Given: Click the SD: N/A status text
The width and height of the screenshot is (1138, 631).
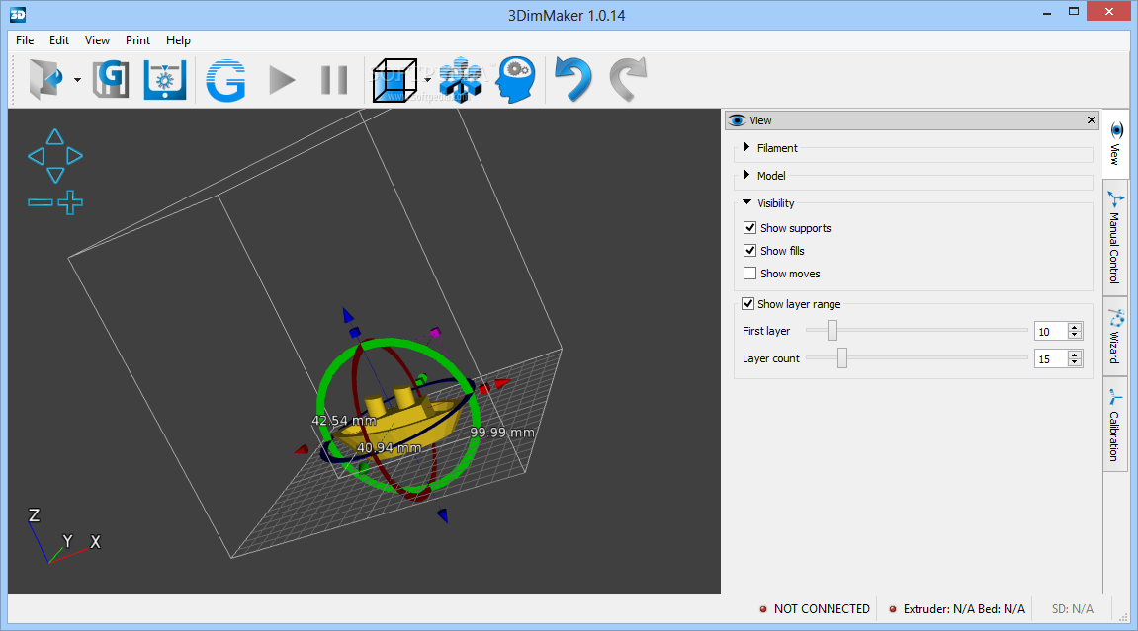Looking at the screenshot, I should (x=1072, y=609).
